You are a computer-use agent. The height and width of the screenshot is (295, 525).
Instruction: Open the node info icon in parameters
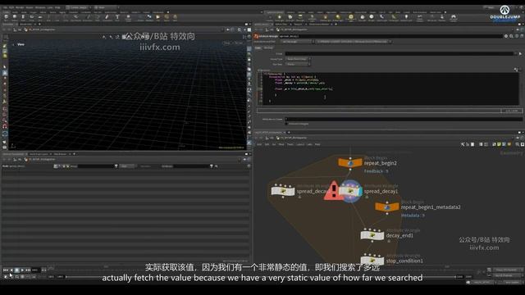click(517, 36)
